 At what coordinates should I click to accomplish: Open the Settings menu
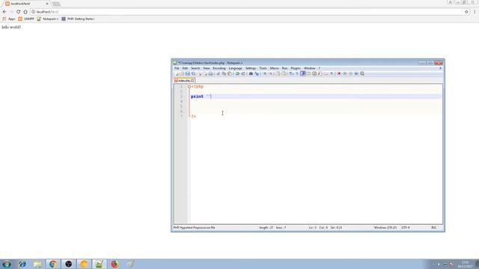[x=251, y=68]
